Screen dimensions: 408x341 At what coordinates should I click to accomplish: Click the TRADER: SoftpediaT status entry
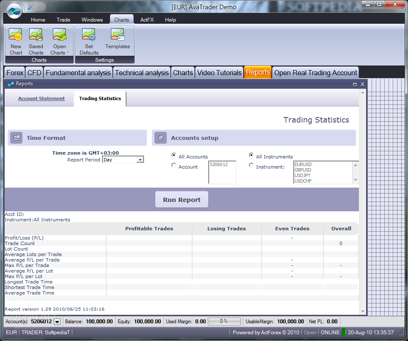coord(46,333)
